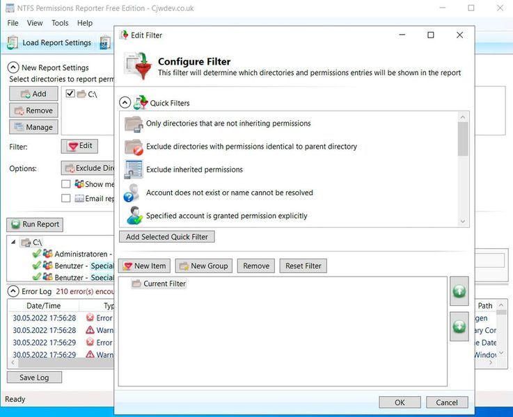The image size is (513, 417).
Task: Click the Remove directory button in main window
Action: coord(33,111)
